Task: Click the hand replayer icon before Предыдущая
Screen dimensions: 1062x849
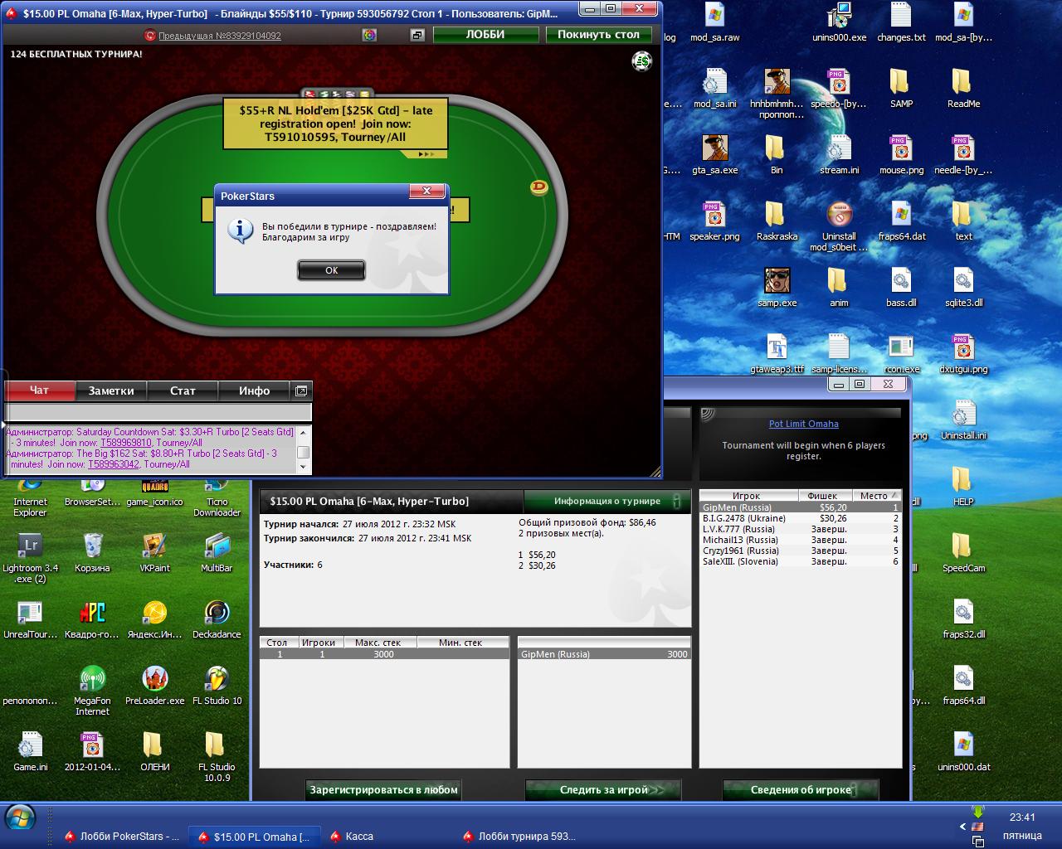Action: pyautogui.click(x=150, y=35)
